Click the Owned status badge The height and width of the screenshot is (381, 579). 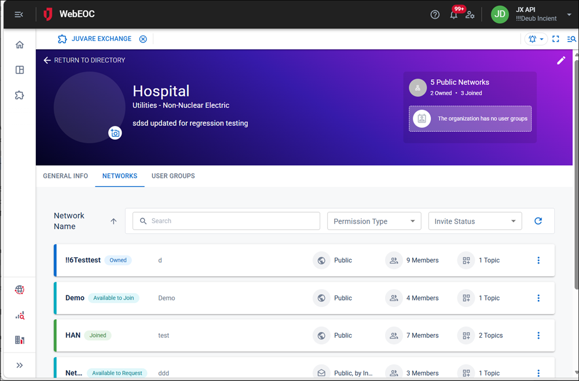click(118, 260)
